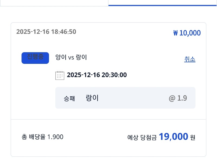Select the bet timestamp 2025-12-16 18:46:50
This screenshot has height=158, width=217.
coord(46,32)
